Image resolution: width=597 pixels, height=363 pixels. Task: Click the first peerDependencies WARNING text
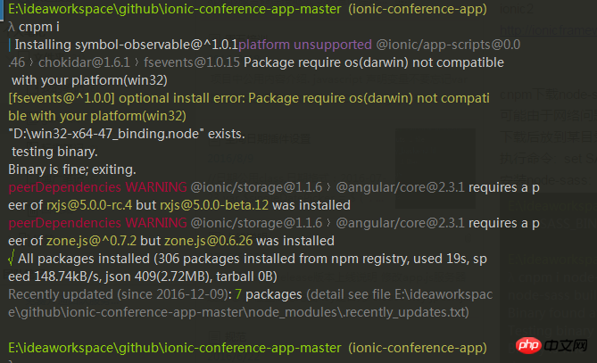[x=97, y=187]
